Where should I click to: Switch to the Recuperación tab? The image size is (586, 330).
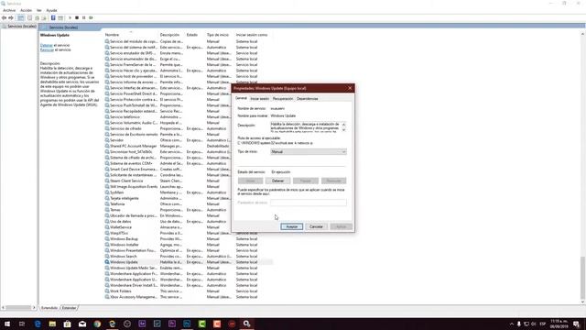(283, 99)
